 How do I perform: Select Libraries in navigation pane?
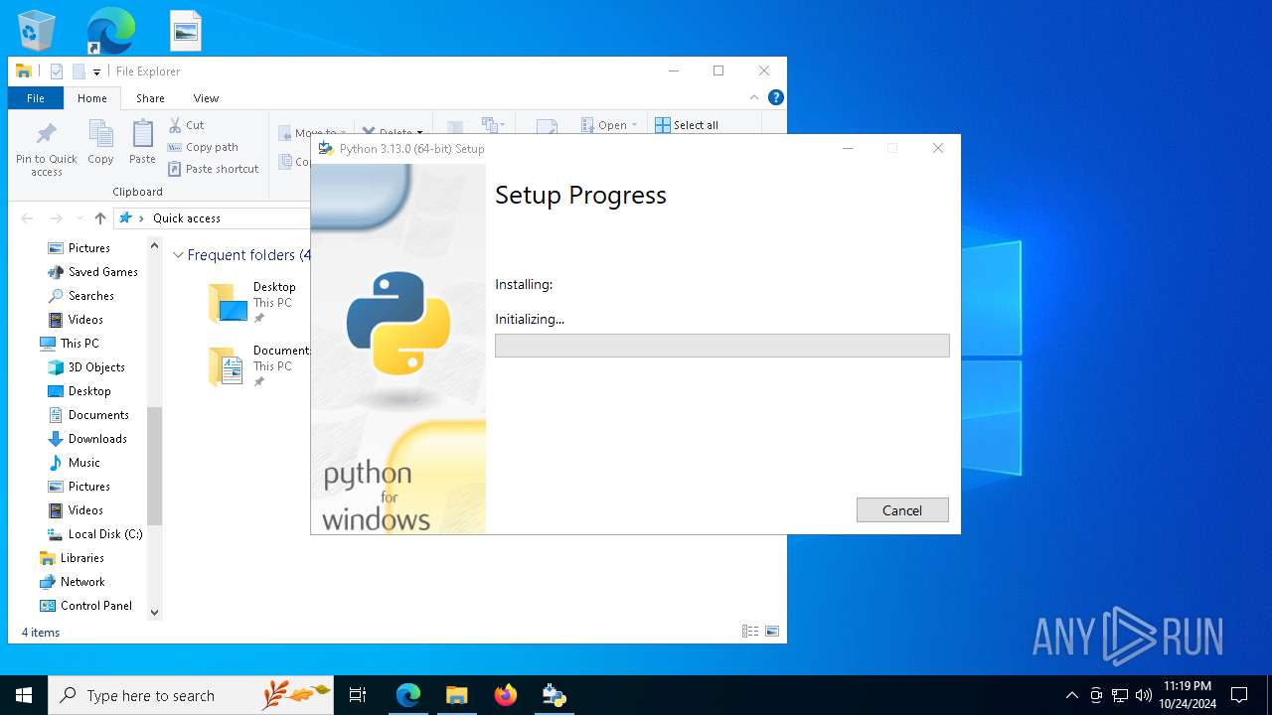click(72, 558)
